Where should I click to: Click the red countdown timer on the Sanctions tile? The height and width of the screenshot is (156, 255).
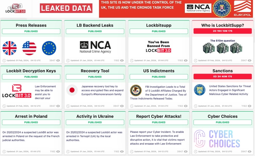pos(222,76)
